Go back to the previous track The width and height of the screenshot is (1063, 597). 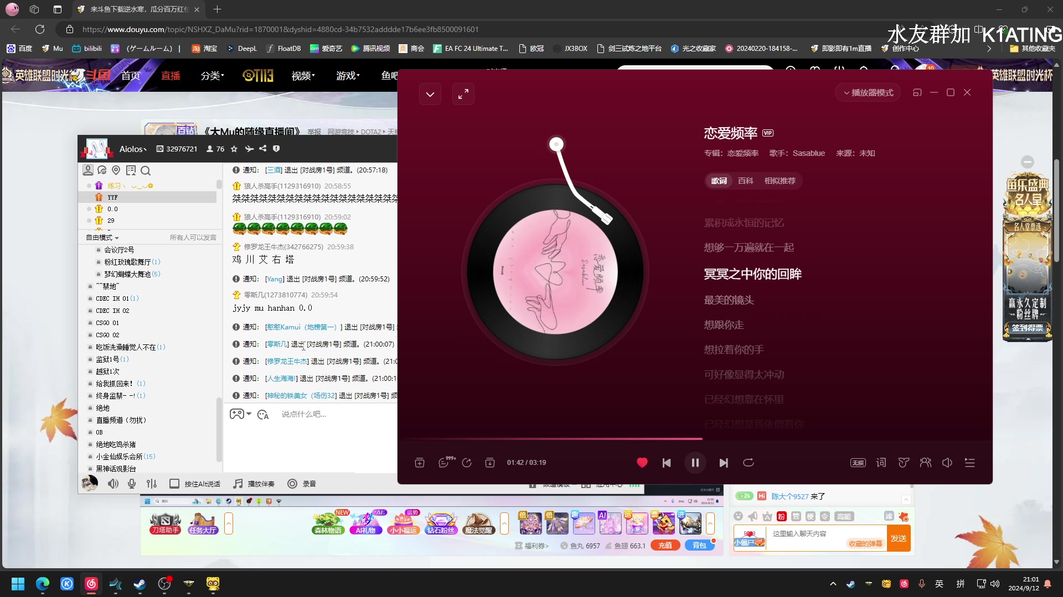tap(667, 463)
